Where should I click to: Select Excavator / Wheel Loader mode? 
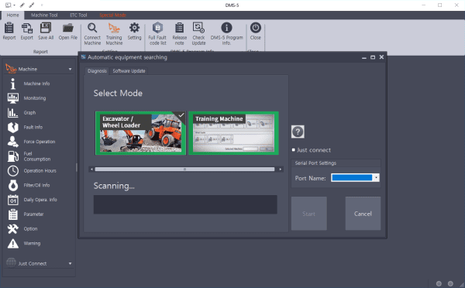pos(140,133)
